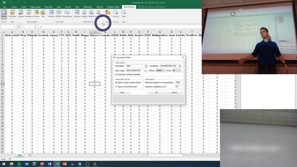This screenshot has height=167, width=297.
Task: Open the Cluster tool
Action: 37,14
